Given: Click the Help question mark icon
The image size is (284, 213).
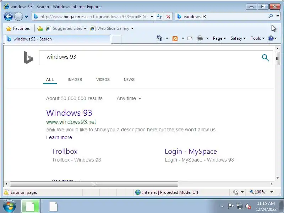Looking at the screenshot, I should pyautogui.click(x=271, y=38).
